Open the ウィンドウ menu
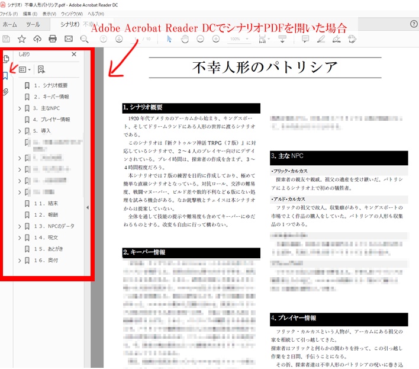Viewport: 419px width, 369px height. coord(72,14)
